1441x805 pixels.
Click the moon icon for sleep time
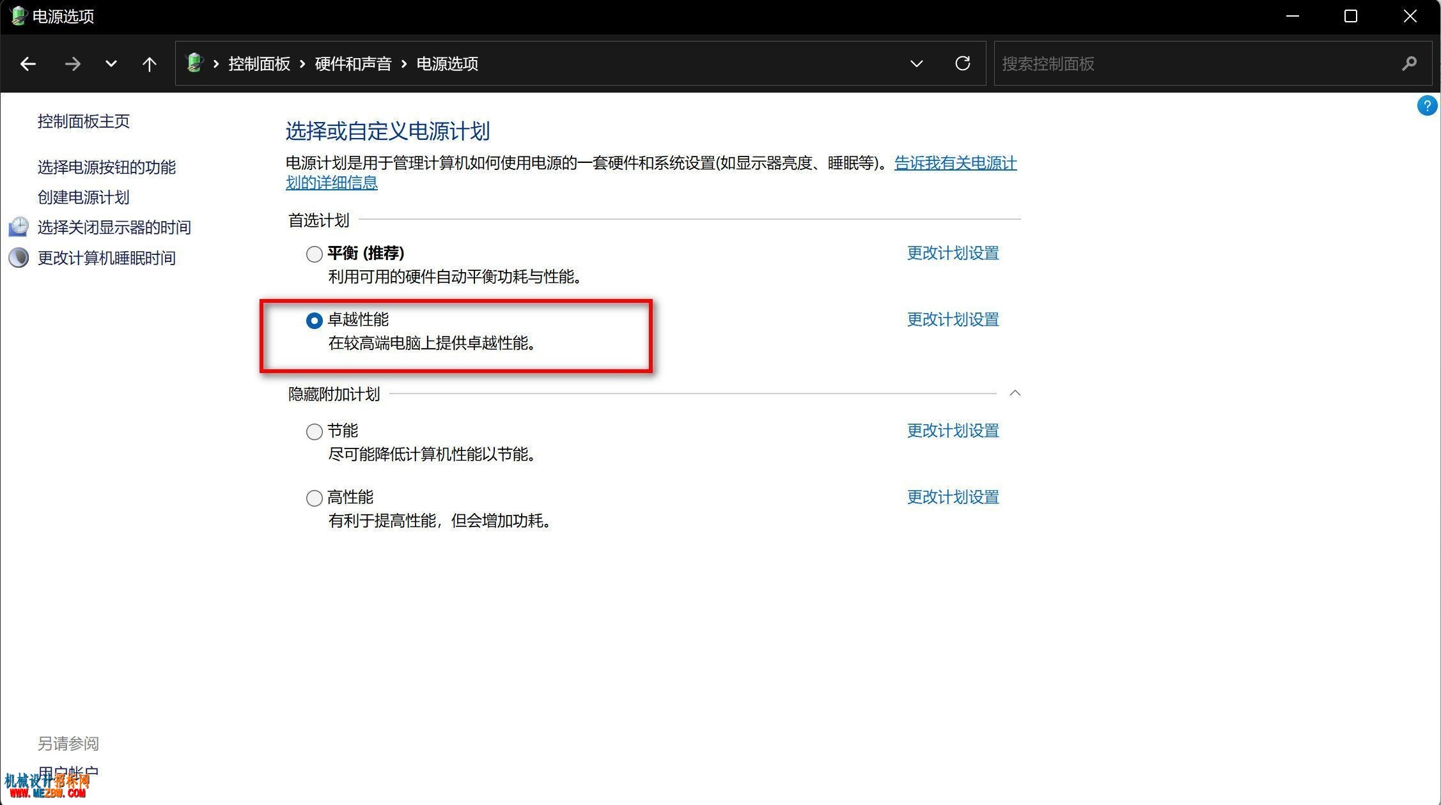click(19, 257)
